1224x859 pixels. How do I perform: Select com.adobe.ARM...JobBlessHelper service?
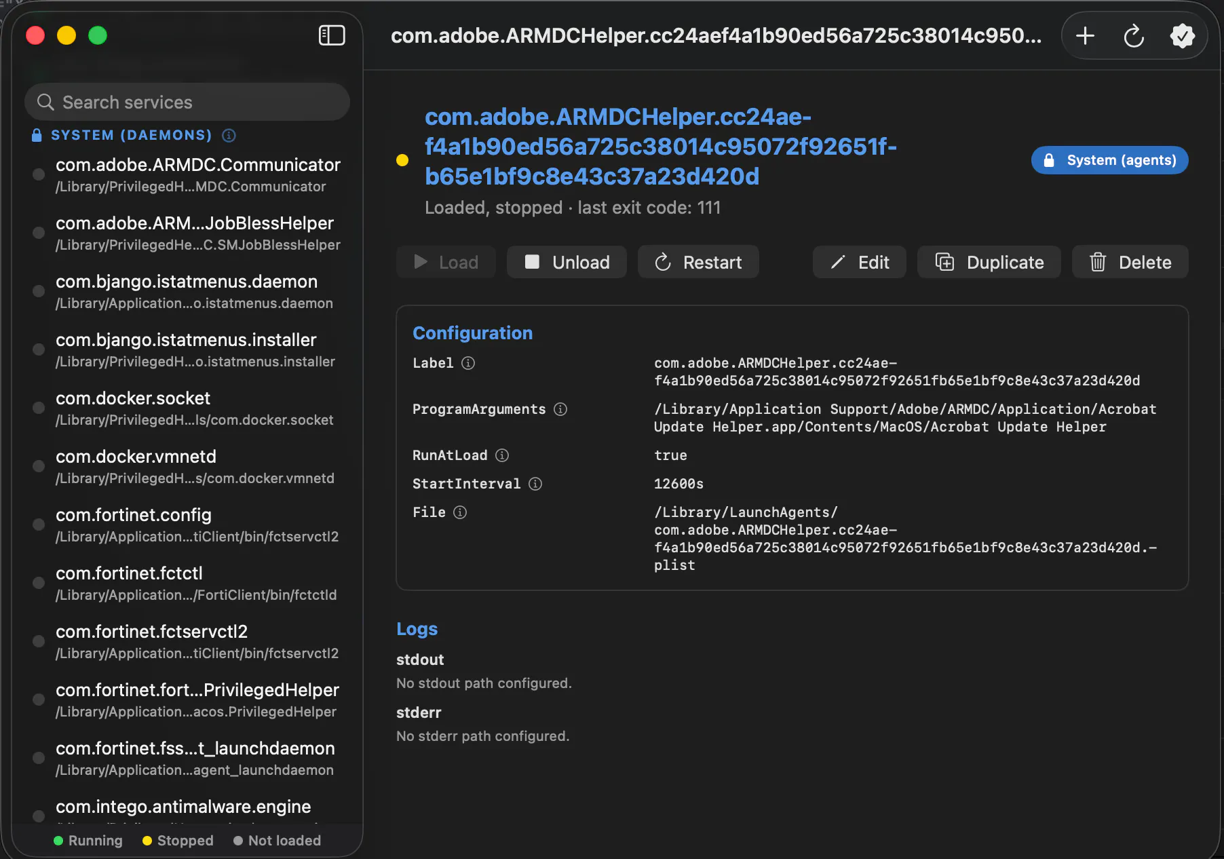click(187, 233)
